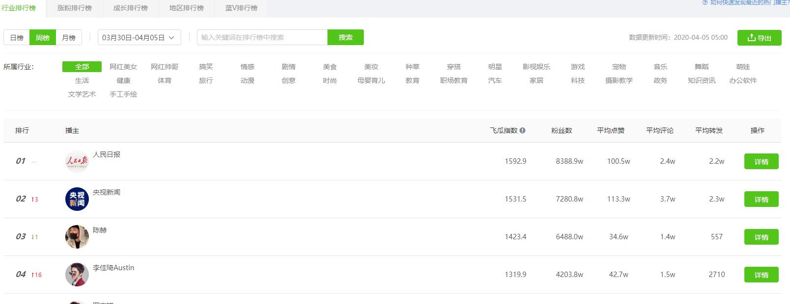Filter by 摄影教学 industry
The width and height of the screenshot is (790, 304).
click(x=619, y=80)
